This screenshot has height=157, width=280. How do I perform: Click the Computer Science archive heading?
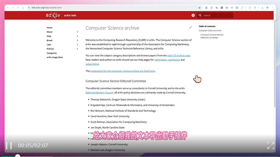(112, 28)
